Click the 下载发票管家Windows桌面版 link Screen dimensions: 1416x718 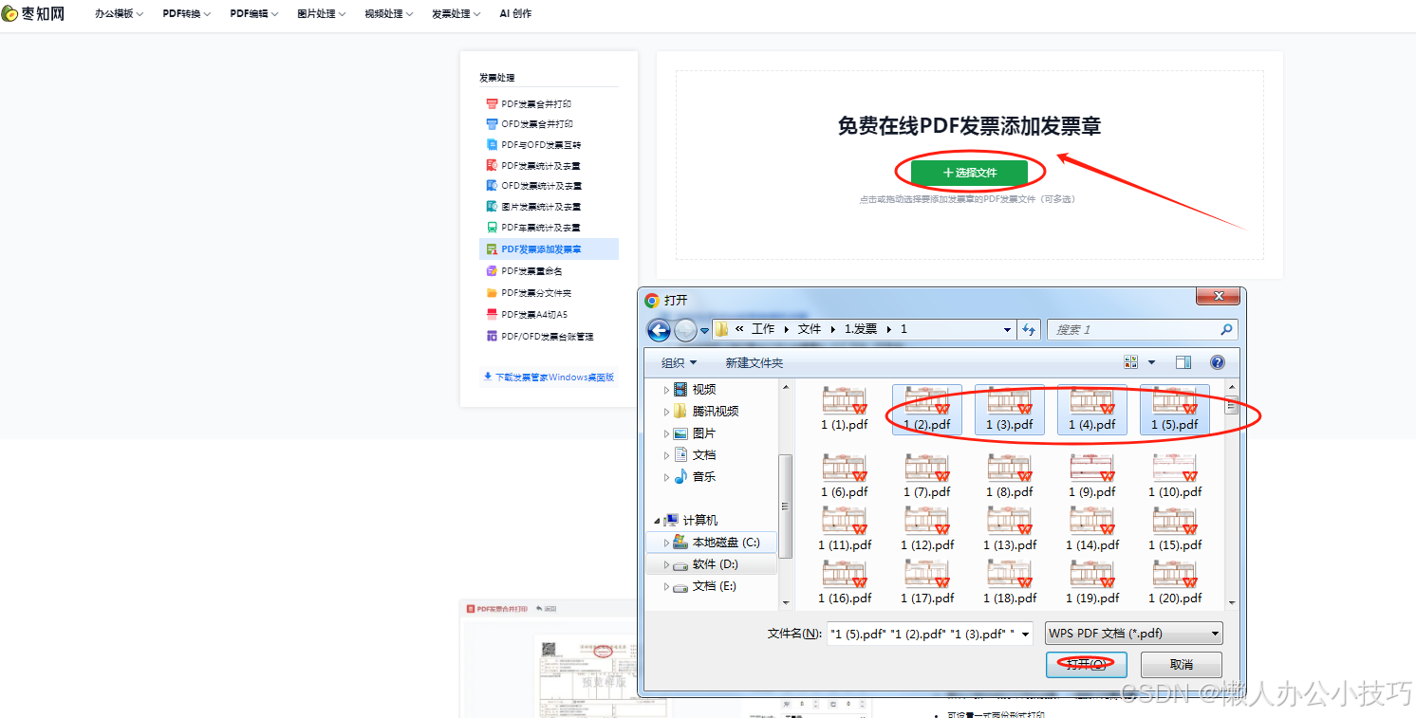549,377
